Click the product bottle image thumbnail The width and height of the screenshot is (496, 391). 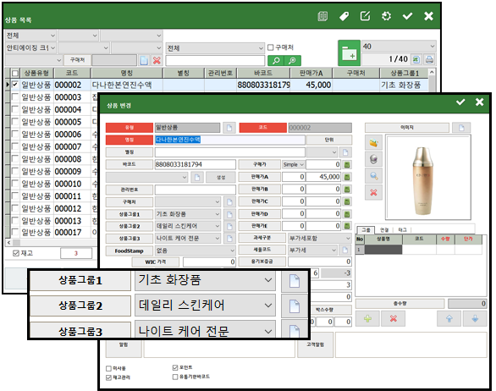tap(427, 177)
